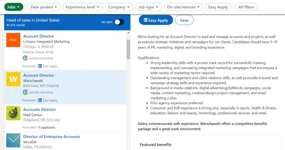Click Prior agency experience preferred bullet
This screenshot has height=150, width=285.
tap(177, 103)
